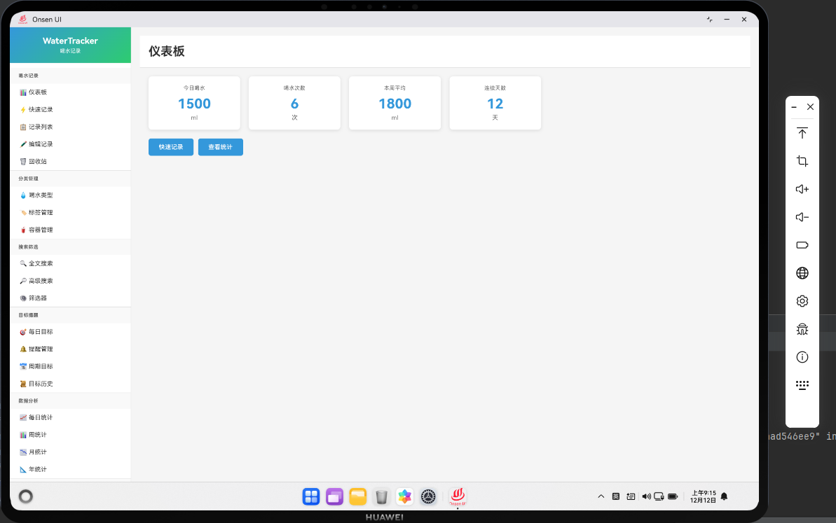Select the 每日目标 target icon
The image size is (836, 523).
pyautogui.click(x=23, y=331)
